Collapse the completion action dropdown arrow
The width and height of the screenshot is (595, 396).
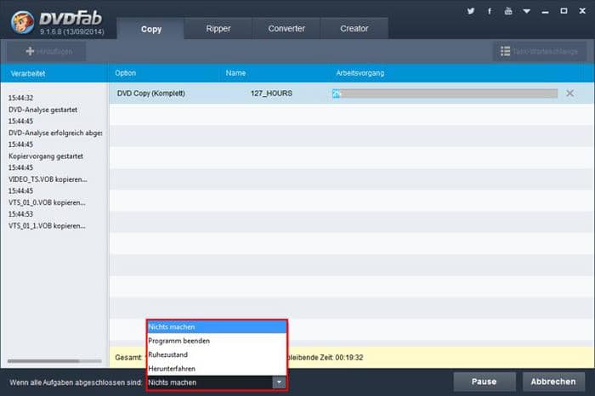click(x=279, y=382)
